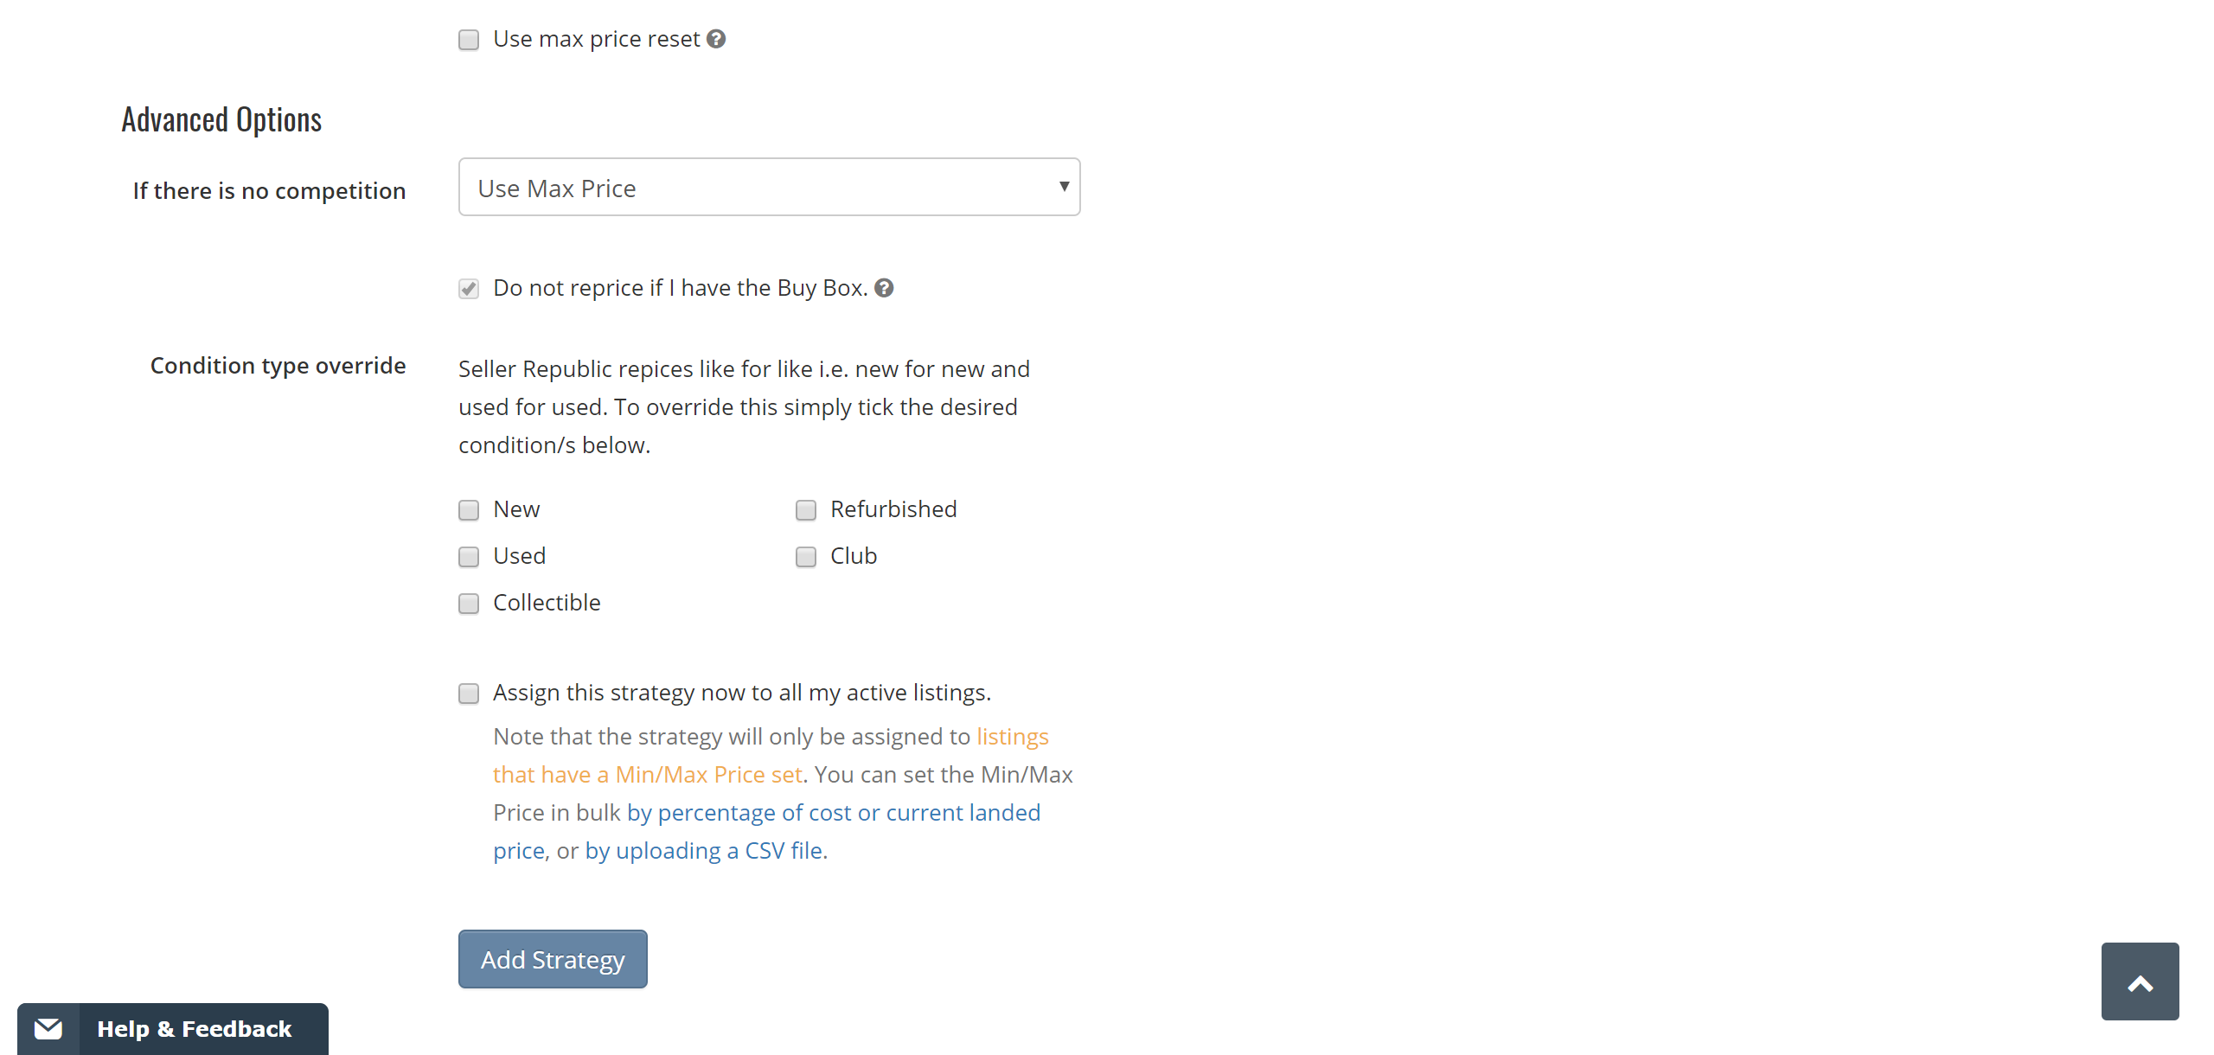
Task: Open help for Buy Box repricing option
Action: pos(885,289)
